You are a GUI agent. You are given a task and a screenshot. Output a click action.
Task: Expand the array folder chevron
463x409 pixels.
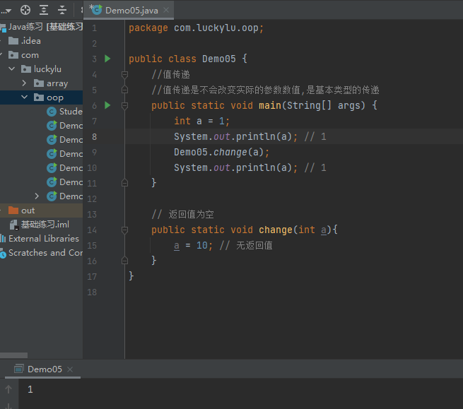[x=24, y=83]
